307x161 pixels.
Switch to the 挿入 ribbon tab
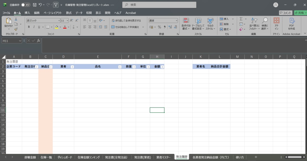27,13
